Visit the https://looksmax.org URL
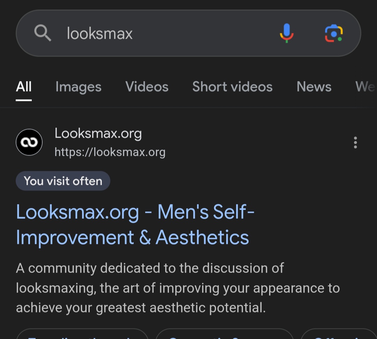Viewport: 377px width, 339px height. 110,152
